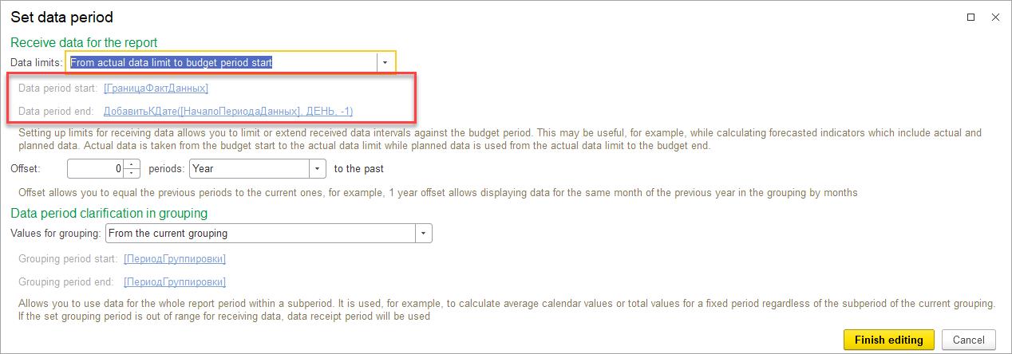This screenshot has width=1012, height=354.
Task: Click the Receive data for the report heading
Action: [x=84, y=43]
